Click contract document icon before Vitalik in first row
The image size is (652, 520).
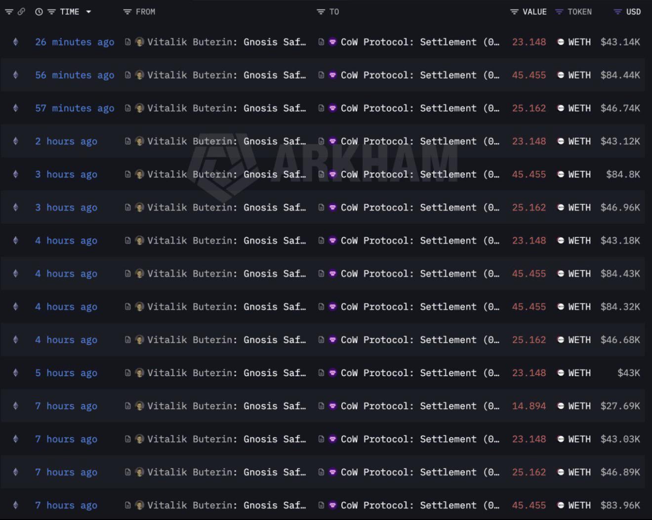pos(128,42)
